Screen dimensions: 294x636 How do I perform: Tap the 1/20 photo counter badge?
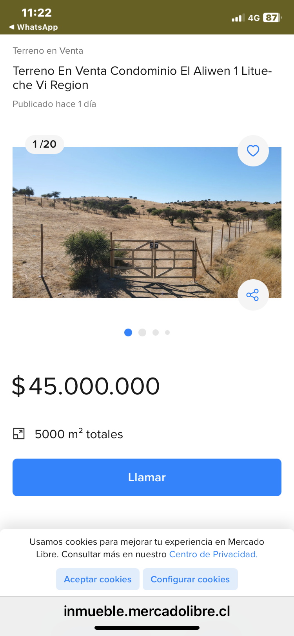click(x=45, y=145)
